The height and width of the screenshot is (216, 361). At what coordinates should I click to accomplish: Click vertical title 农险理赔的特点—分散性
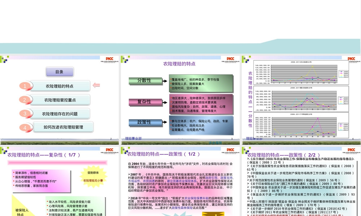[x=250, y=99]
